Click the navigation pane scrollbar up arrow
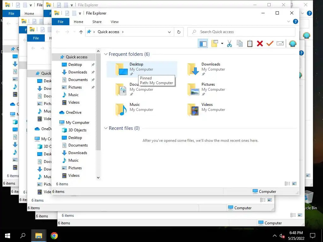 click(x=98, y=51)
